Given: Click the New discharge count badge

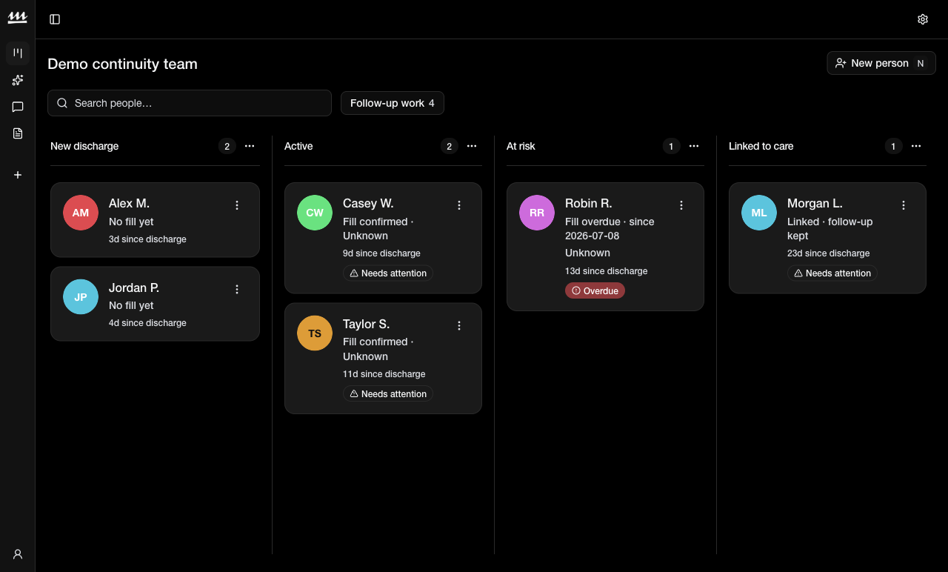Looking at the screenshot, I should [x=227, y=146].
